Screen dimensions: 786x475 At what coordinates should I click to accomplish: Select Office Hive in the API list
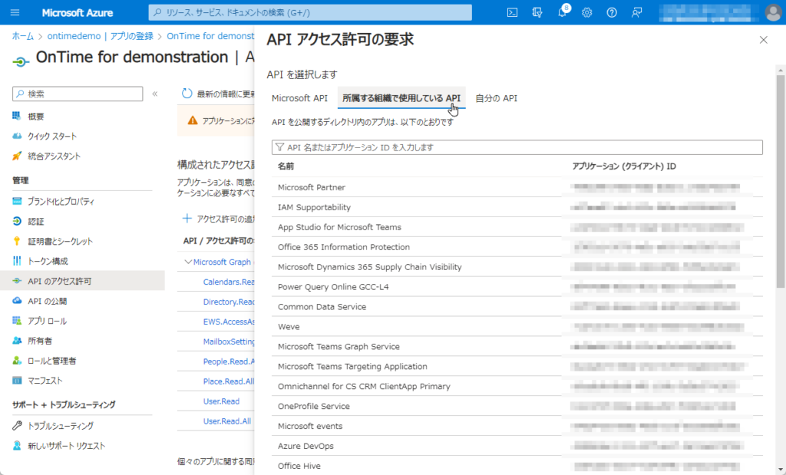coord(517,466)
